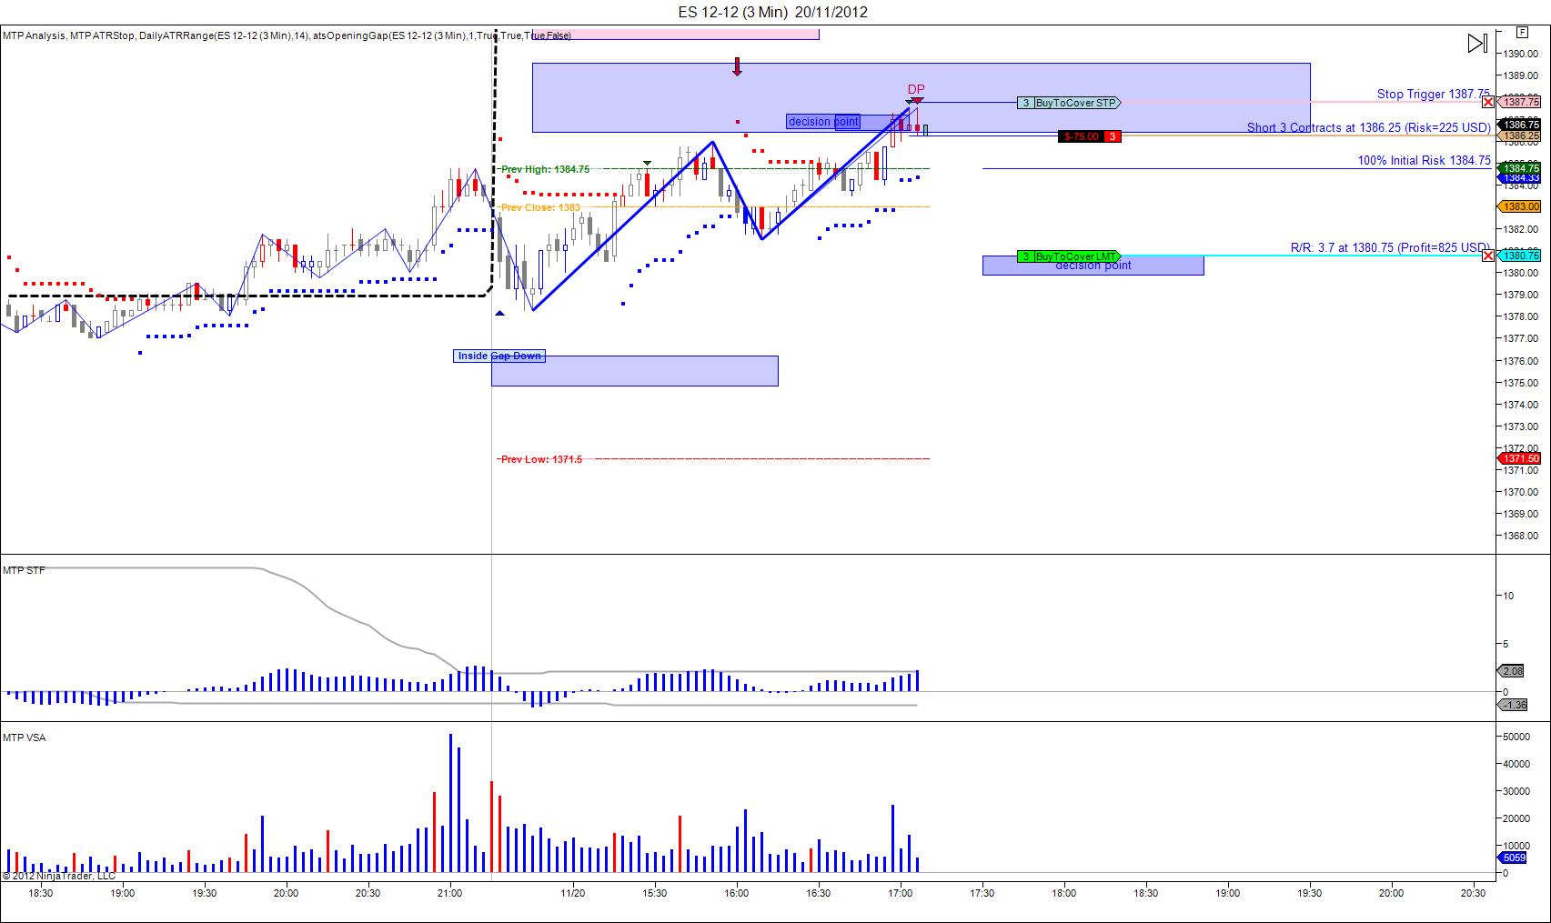Screen dimensions: 1551x923
Task: Click the scroll-to-latest-bar arrow icon
Action: (x=1476, y=43)
